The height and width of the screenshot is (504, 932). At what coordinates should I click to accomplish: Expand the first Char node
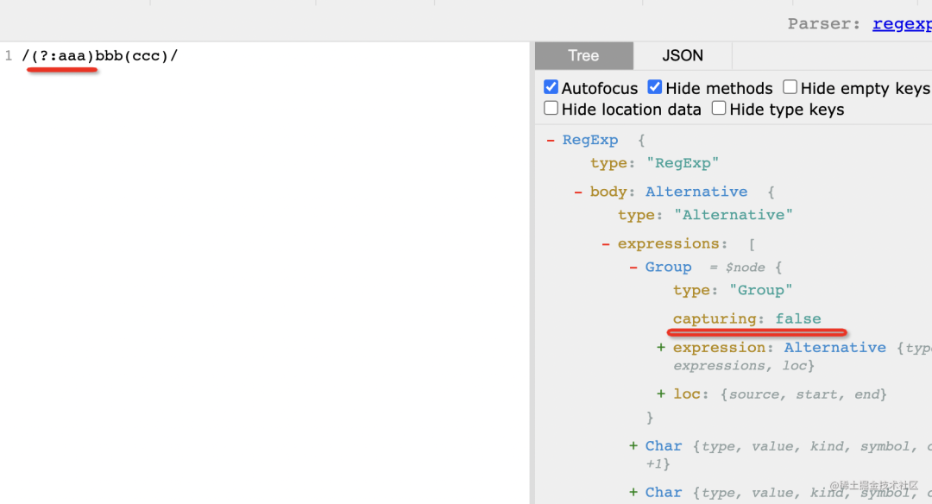click(x=633, y=446)
